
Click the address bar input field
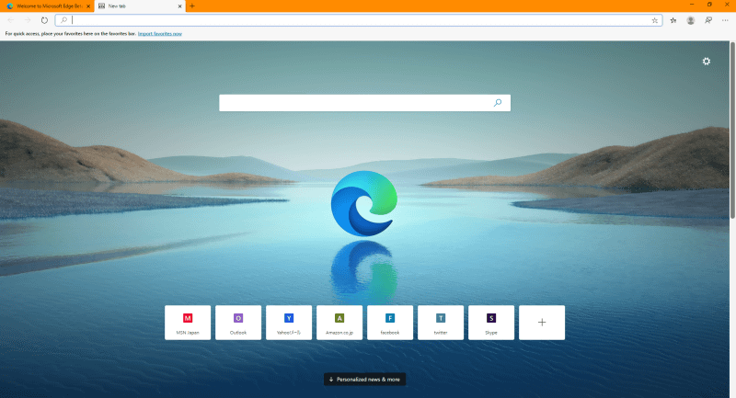360,20
